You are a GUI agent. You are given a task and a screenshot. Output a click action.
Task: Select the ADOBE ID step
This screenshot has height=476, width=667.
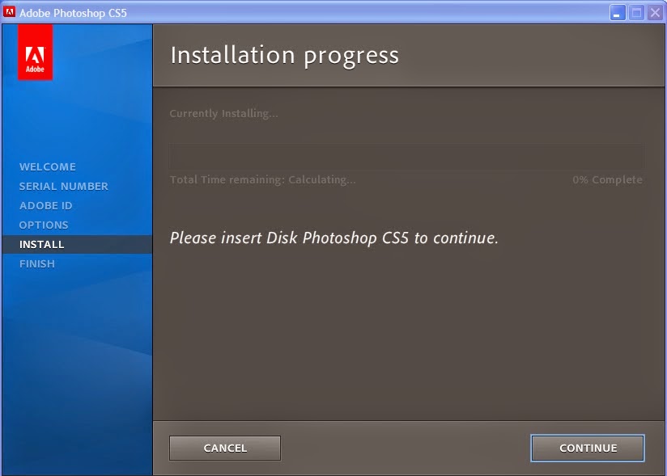point(45,205)
